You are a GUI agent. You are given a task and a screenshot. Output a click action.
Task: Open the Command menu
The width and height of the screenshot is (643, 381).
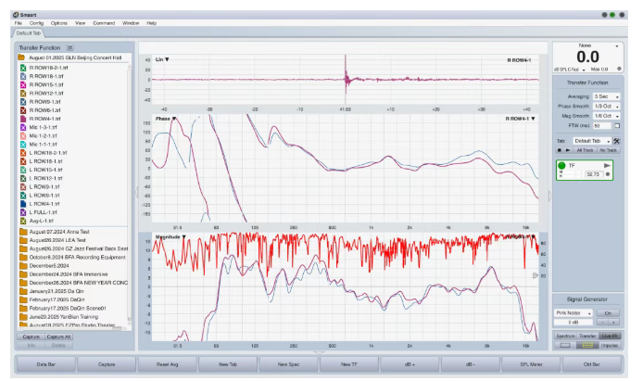104,22
